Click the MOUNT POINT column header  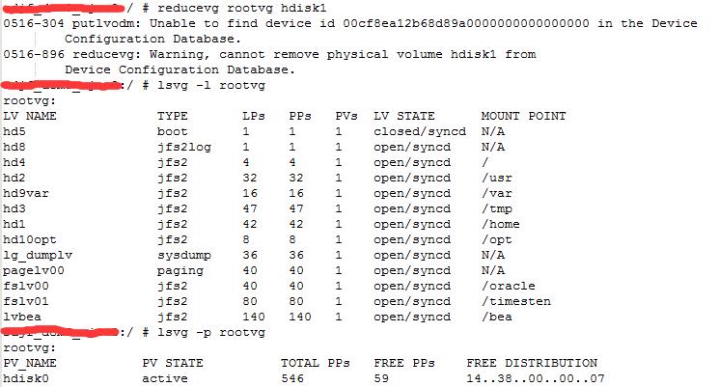point(523,116)
